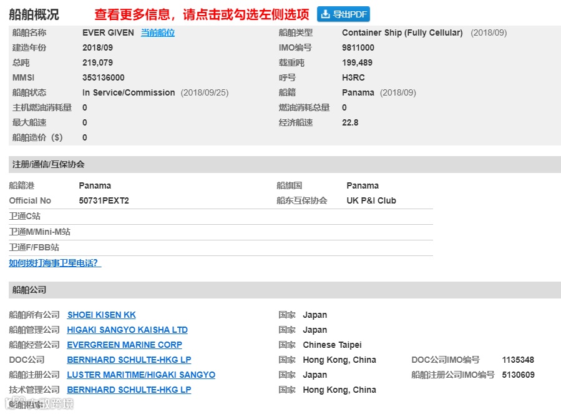Select build year value 2018/09

pos(98,47)
